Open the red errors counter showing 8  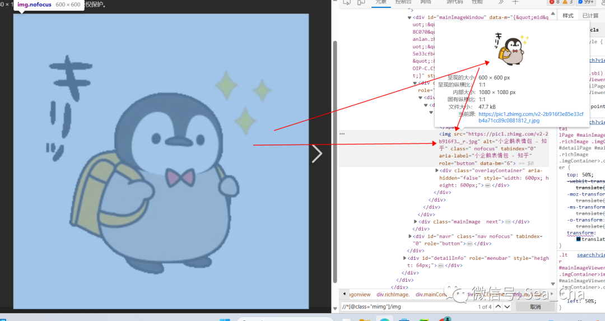coord(555,2)
